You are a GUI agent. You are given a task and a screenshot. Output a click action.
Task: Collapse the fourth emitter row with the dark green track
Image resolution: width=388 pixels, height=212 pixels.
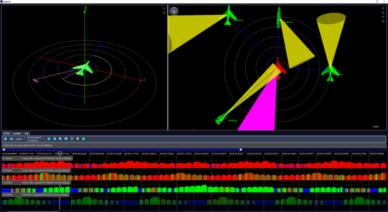click(x=3, y=195)
